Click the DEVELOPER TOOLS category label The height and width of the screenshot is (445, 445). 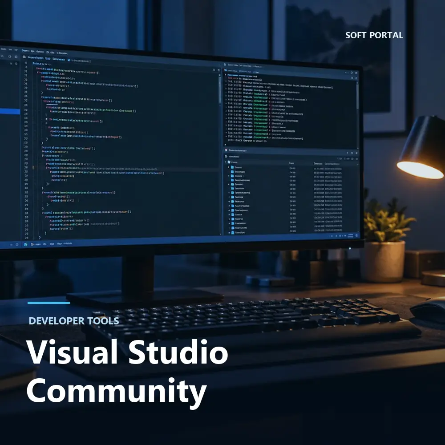click(x=74, y=321)
